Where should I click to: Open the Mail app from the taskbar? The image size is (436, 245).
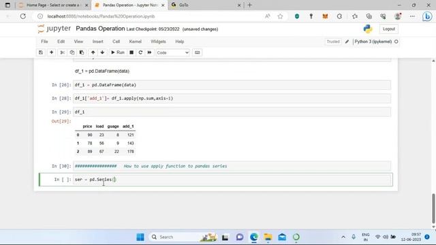click(x=282, y=237)
